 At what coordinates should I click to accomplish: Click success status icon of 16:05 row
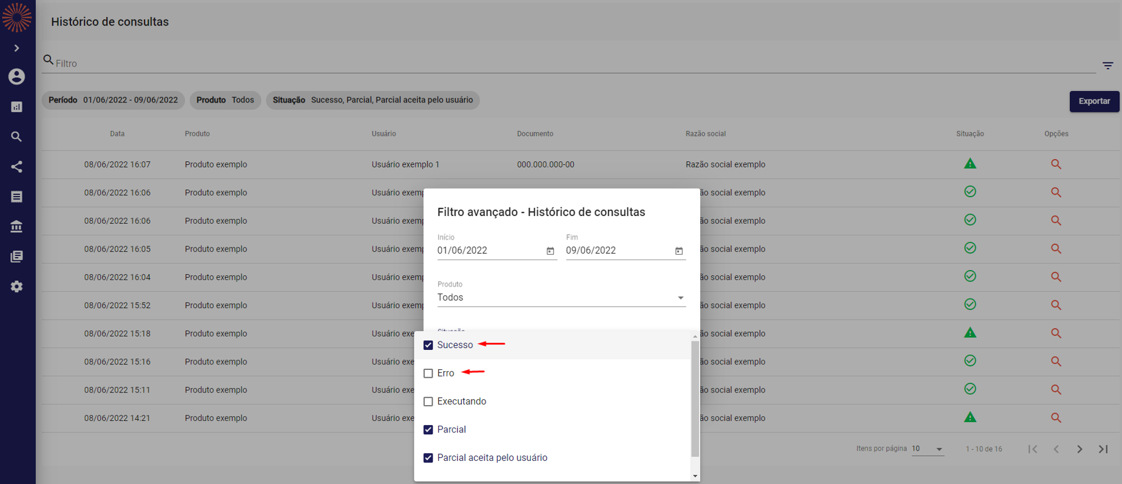point(970,248)
